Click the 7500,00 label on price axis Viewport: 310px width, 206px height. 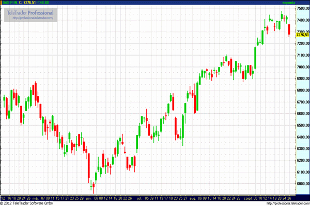(302, 9)
